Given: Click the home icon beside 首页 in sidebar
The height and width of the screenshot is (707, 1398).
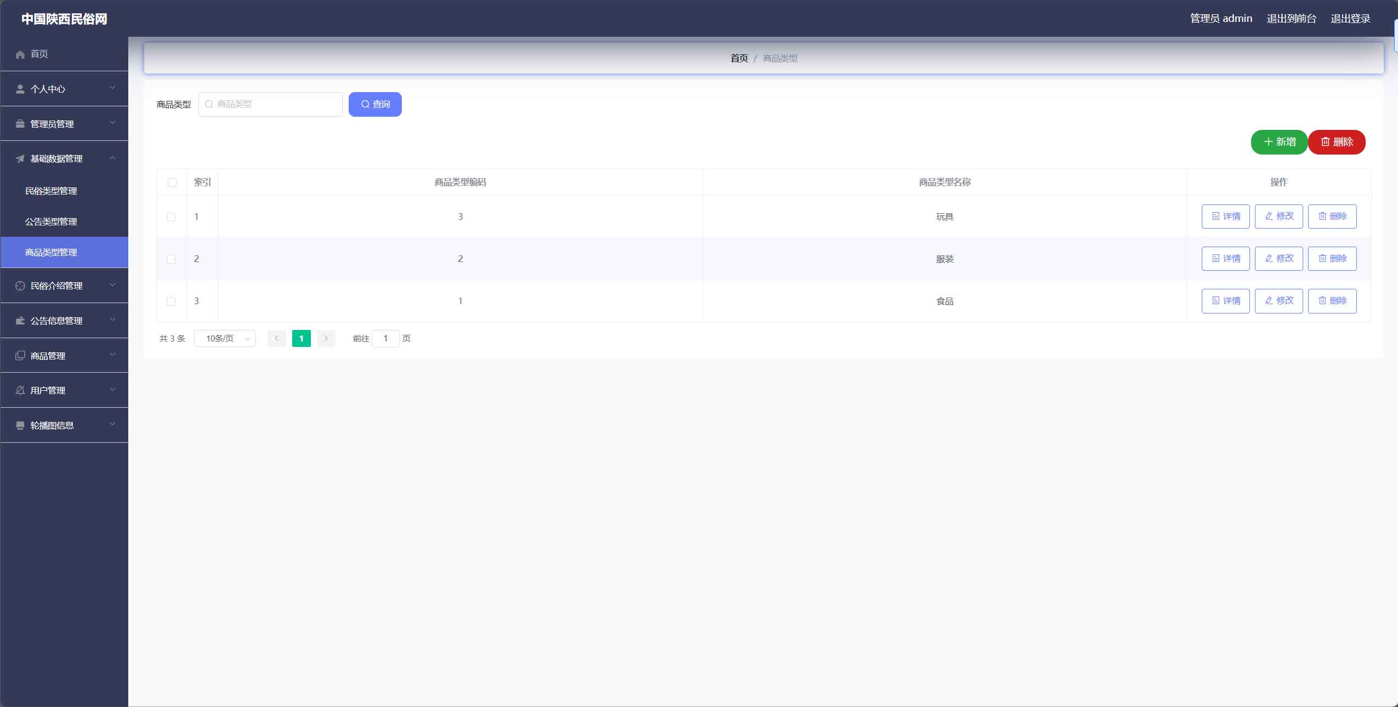Looking at the screenshot, I should tap(20, 54).
